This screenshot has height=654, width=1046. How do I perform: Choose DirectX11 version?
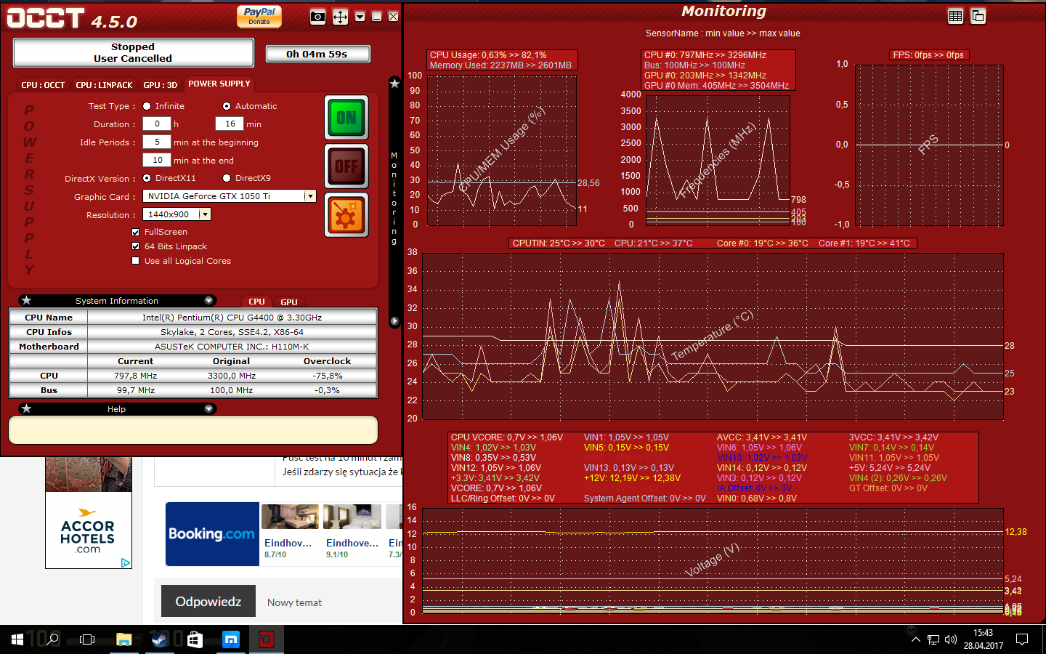coord(147,178)
